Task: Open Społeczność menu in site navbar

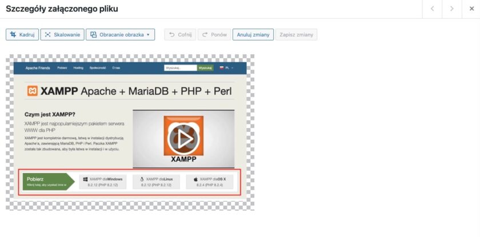Action: 98,68
